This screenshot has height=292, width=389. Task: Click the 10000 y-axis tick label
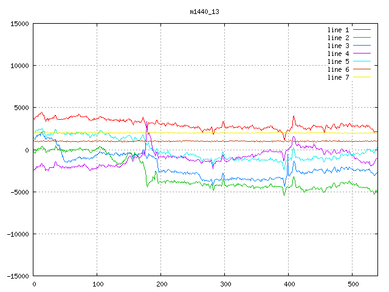[x=19, y=66]
